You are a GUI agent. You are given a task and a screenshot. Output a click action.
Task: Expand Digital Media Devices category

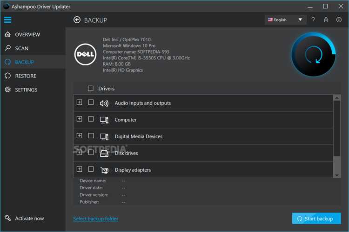[79, 135]
